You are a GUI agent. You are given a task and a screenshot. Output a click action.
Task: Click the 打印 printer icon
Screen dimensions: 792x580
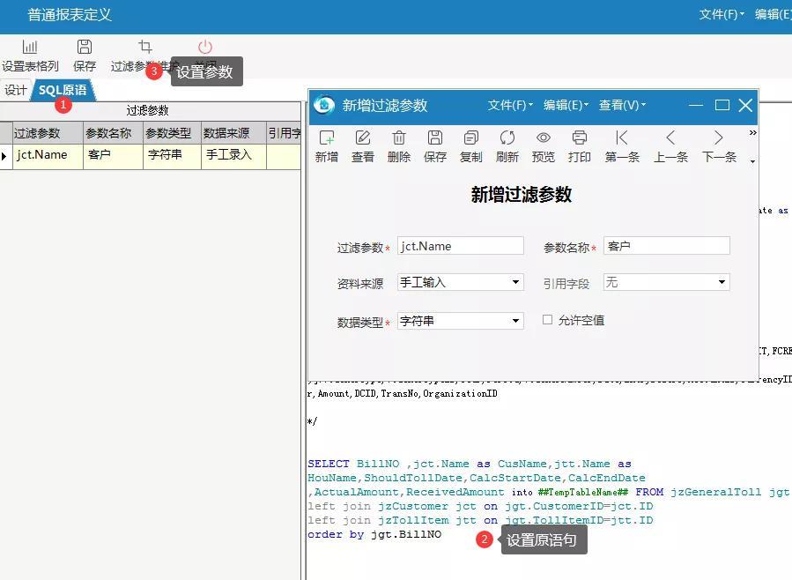pos(580,138)
